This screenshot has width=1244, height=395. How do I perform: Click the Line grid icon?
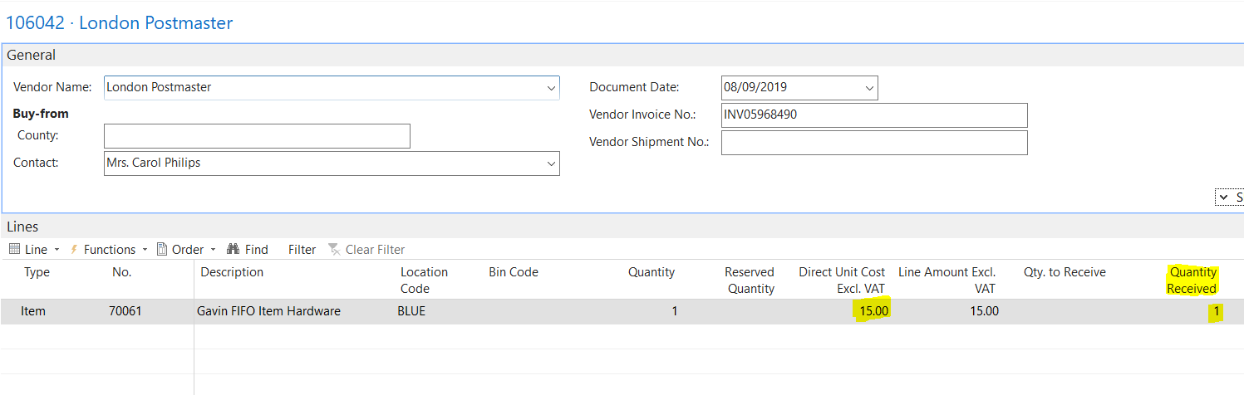pyautogui.click(x=15, y=249)
